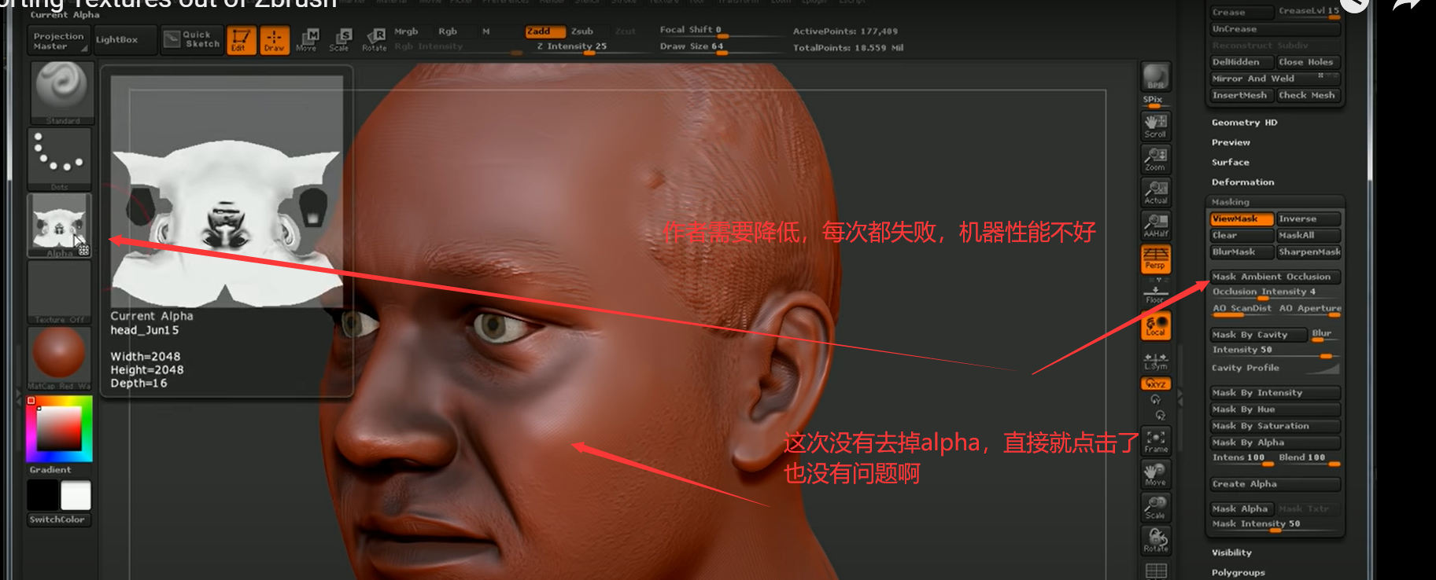The image size is (1436, 580).
Task: Click the Actual size icon
Action: [1155, 192]
